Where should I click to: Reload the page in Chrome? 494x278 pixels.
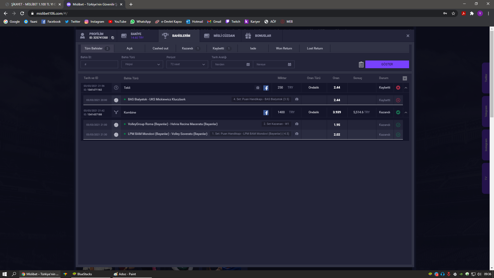click(22, 13)
